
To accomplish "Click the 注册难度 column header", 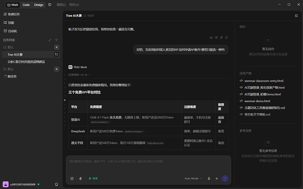I will coord(198,107).
